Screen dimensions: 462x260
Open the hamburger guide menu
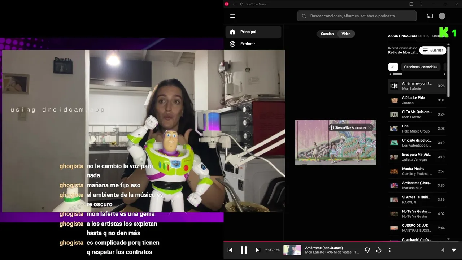point(232,16)
